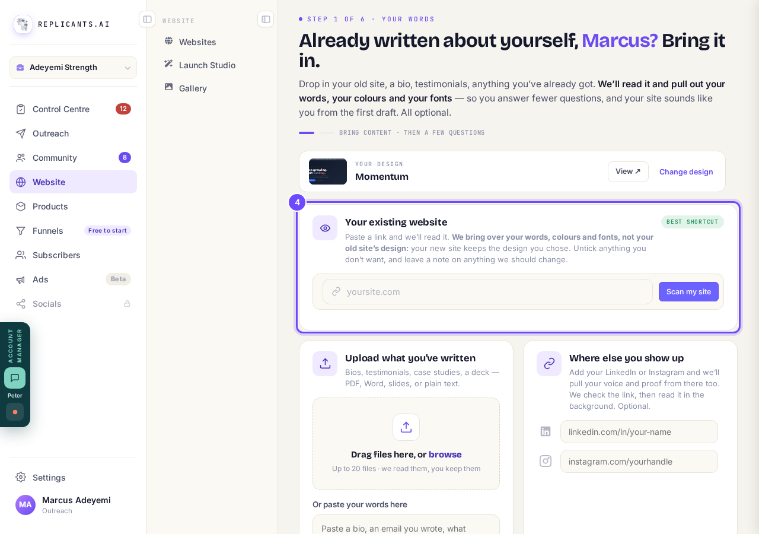Click the eye icon beside Your existing website
The height and width of the screenshot is (534, 759).
[x=325, y=228]
